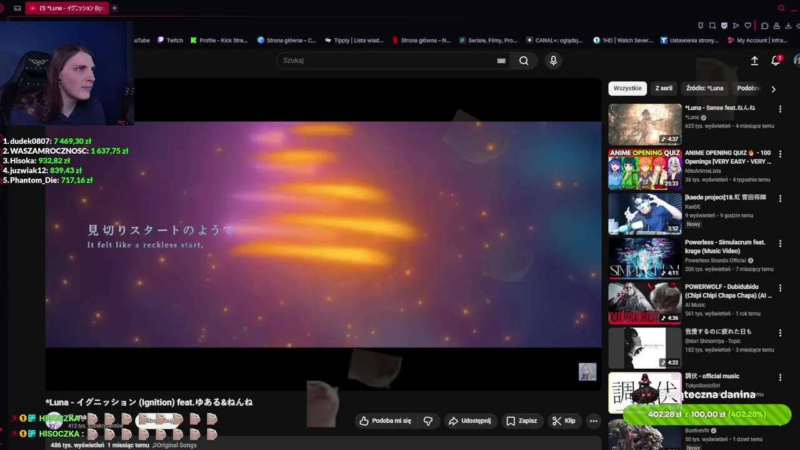Activate voice search microphone icon
This screenshot has height=450, width=800.
coord(553,61)
